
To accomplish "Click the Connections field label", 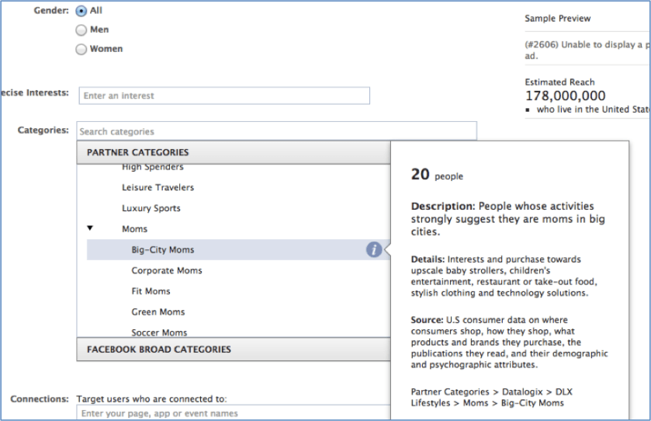I will (40, 399).
